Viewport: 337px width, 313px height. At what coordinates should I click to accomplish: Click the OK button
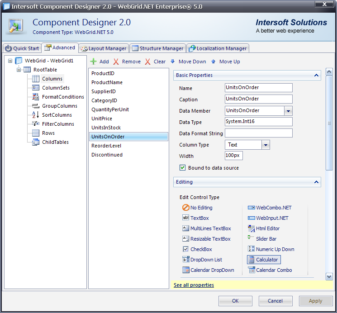[235, 301]
